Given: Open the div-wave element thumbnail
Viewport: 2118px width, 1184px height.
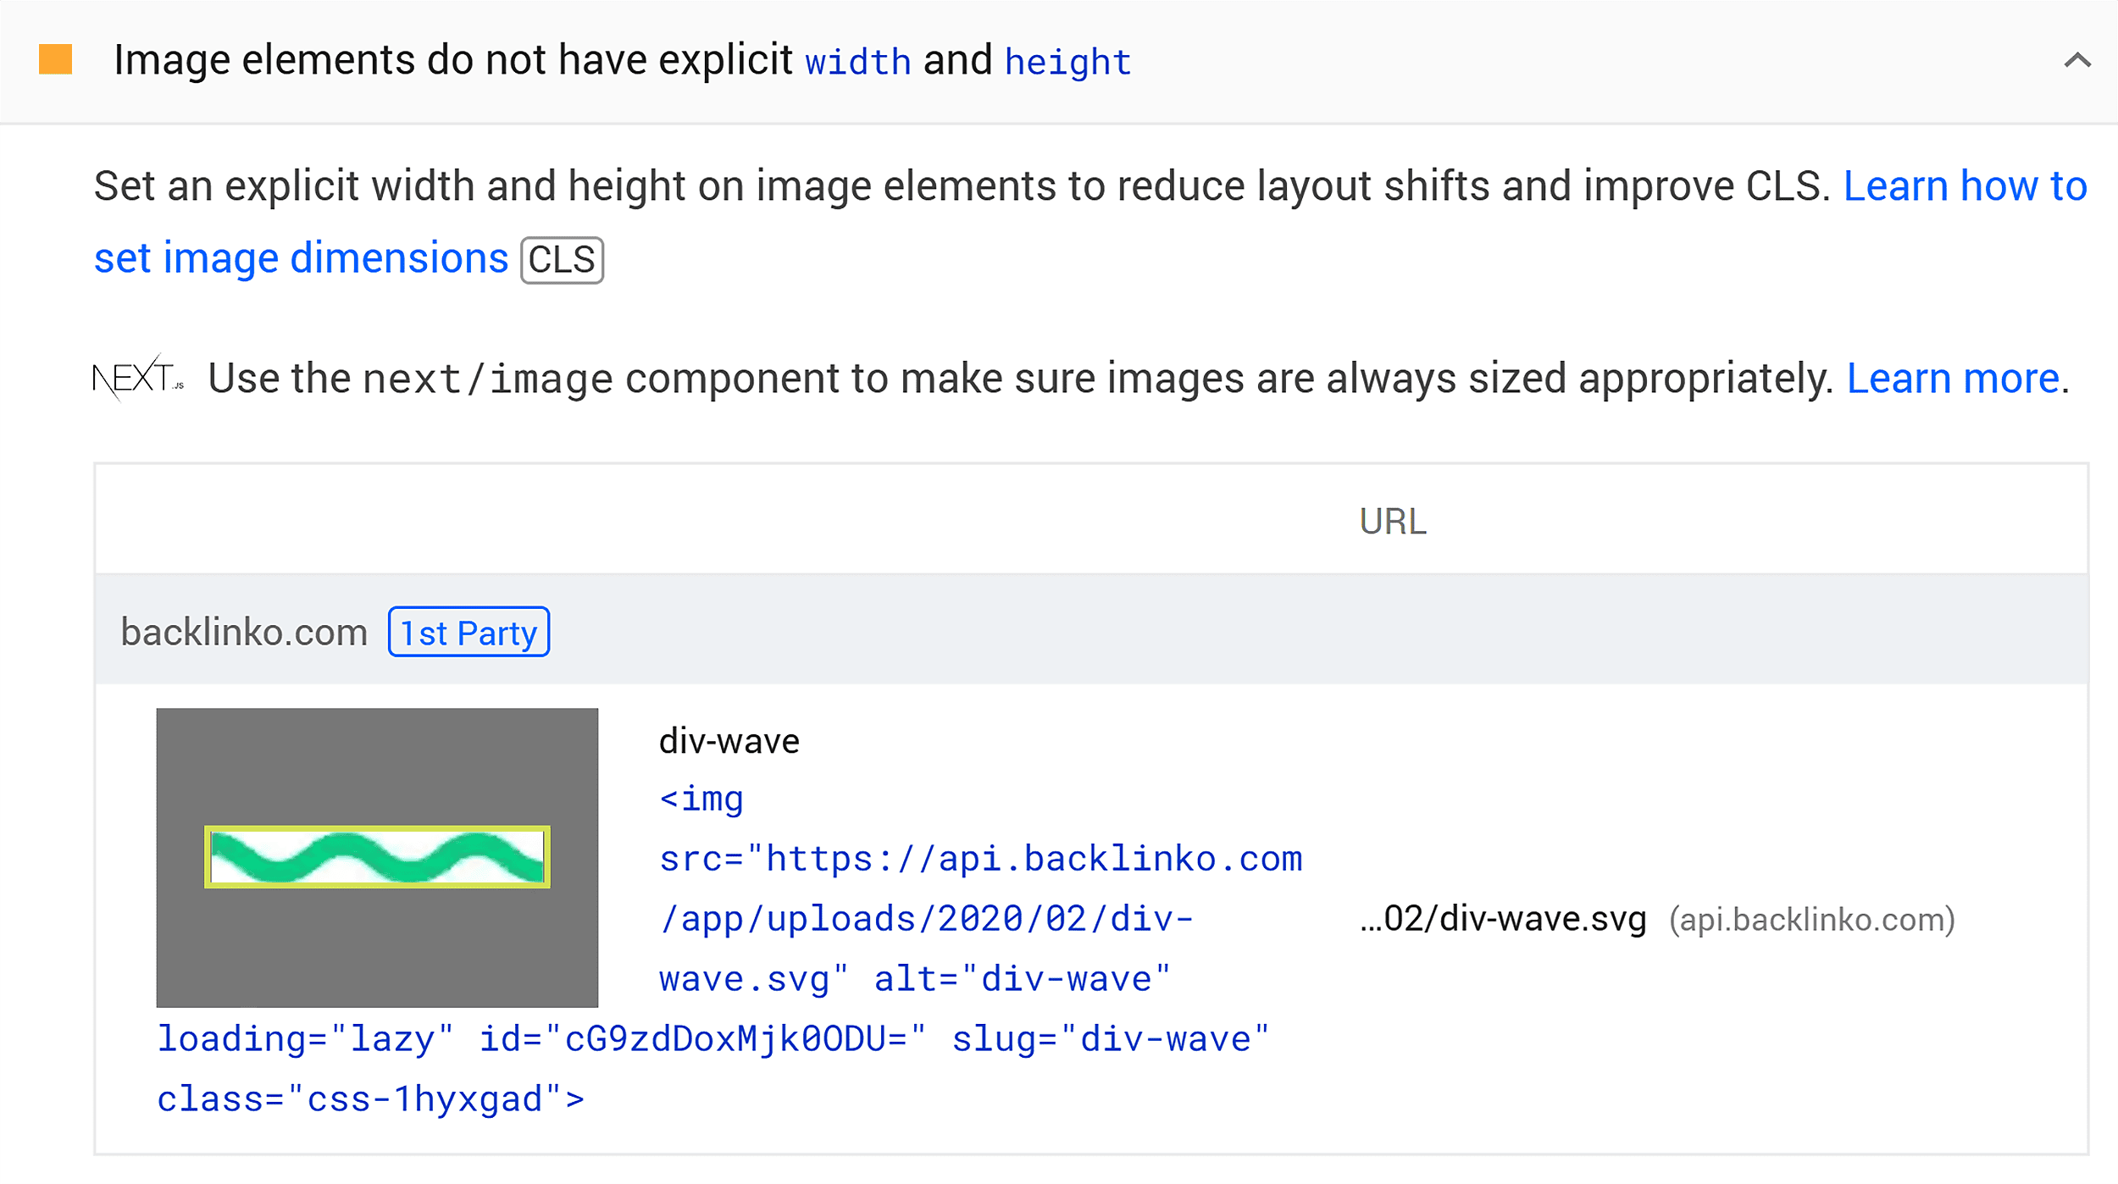Looking at the screenshot, I should click(377, 857).
